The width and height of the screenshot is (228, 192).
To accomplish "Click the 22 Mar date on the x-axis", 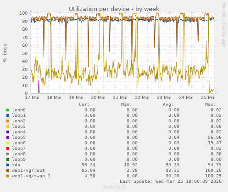I will coord(143,98).
